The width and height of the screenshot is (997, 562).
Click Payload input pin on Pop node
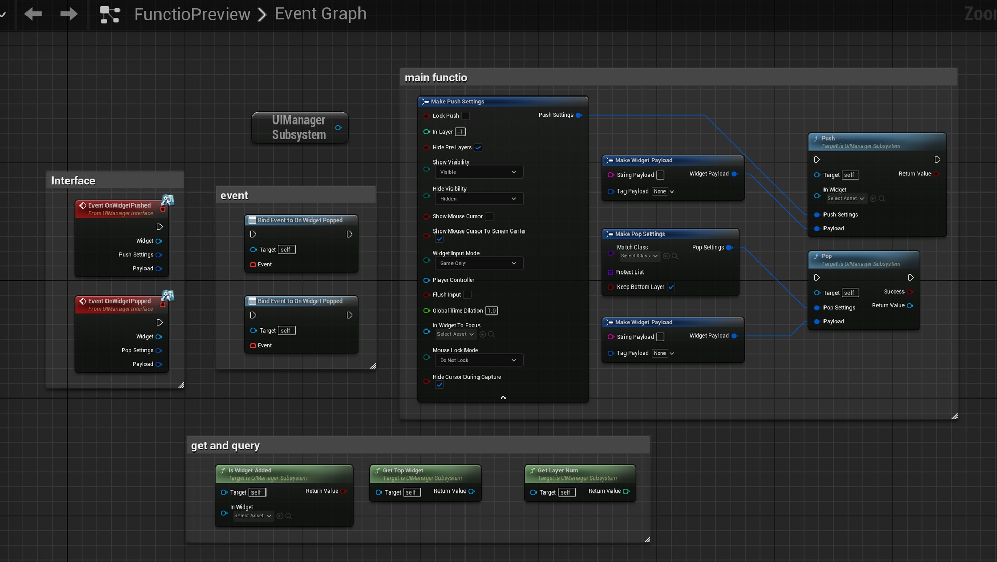tap(817, 322)
